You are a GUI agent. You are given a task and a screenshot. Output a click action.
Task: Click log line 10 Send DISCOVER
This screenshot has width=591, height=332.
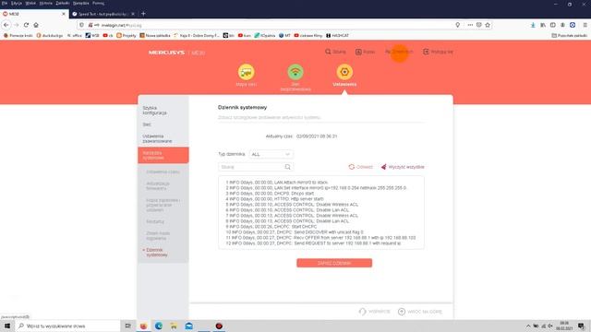(x=295, y=232)
